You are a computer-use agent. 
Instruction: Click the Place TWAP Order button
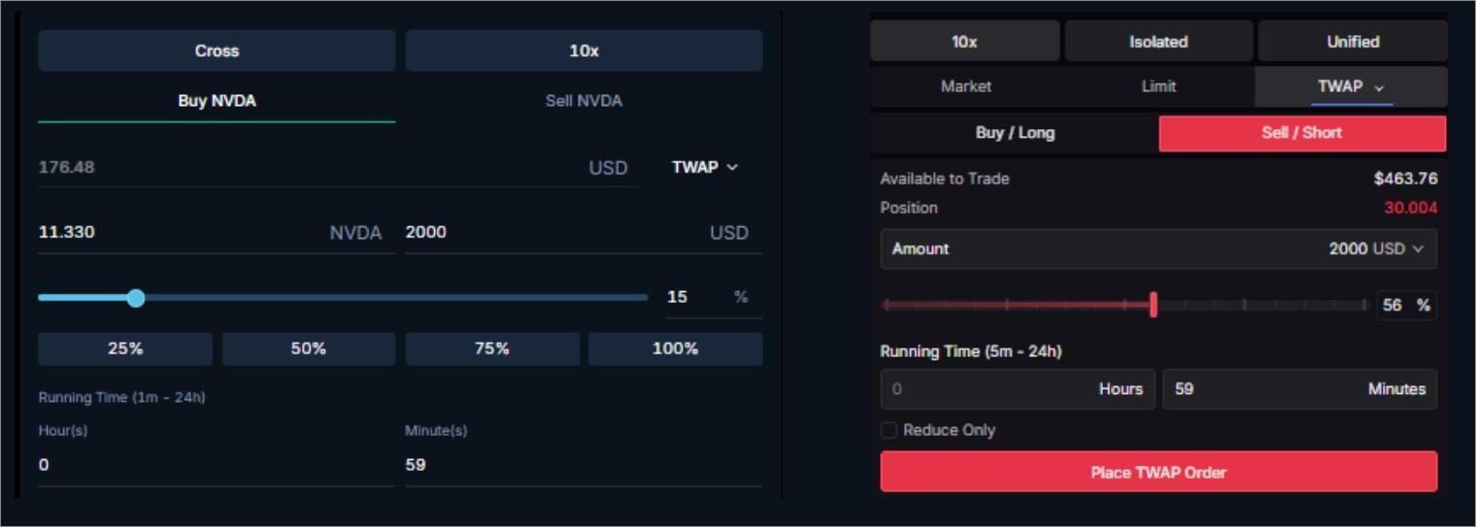pos(1157,473)
